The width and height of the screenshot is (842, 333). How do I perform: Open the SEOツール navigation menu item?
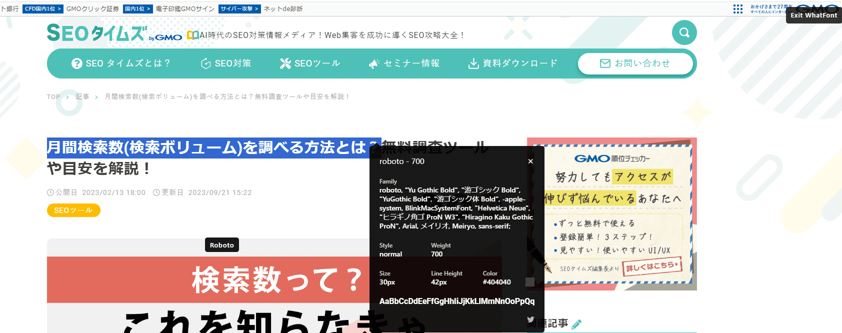click(x=310, y=63)
